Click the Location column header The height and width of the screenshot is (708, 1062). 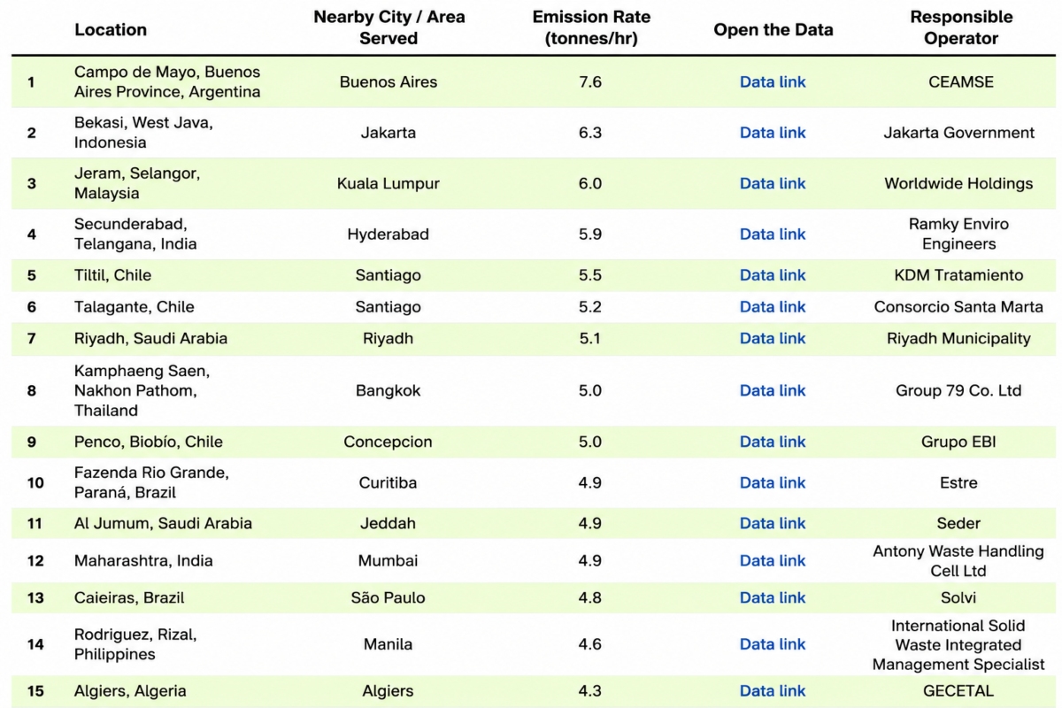[x=111, y=29]
